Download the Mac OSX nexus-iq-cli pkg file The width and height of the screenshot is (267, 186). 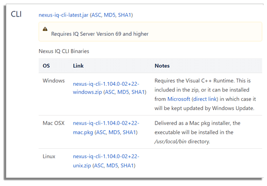[x=106, y=128]
